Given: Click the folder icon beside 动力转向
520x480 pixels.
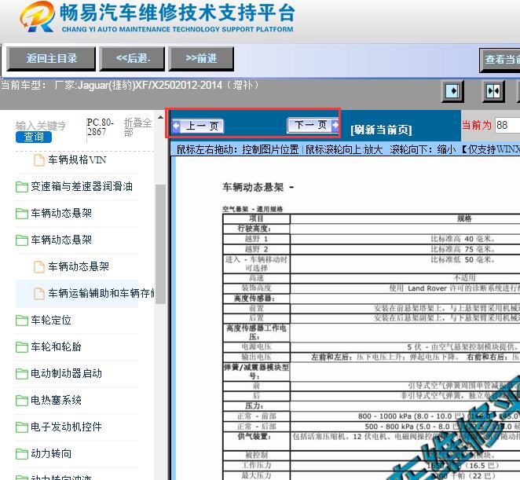Looking at the screenshot, I should coord(22,454).
